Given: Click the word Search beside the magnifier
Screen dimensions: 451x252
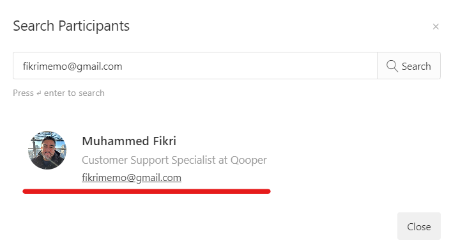Looking at the screenshot, I should tap(417, 67).
